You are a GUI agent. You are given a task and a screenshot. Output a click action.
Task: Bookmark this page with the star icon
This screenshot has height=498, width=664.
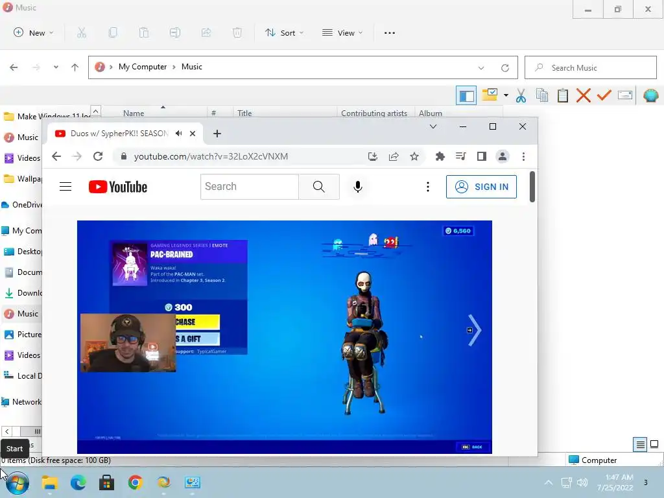pyautogui.click(x=414, y=157)
